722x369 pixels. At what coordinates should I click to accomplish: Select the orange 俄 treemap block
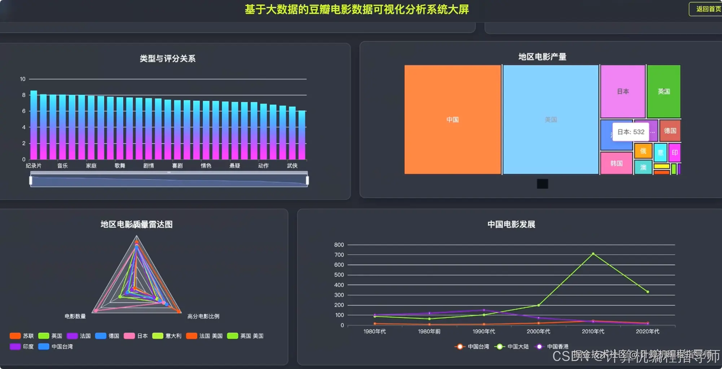point(643,151)
